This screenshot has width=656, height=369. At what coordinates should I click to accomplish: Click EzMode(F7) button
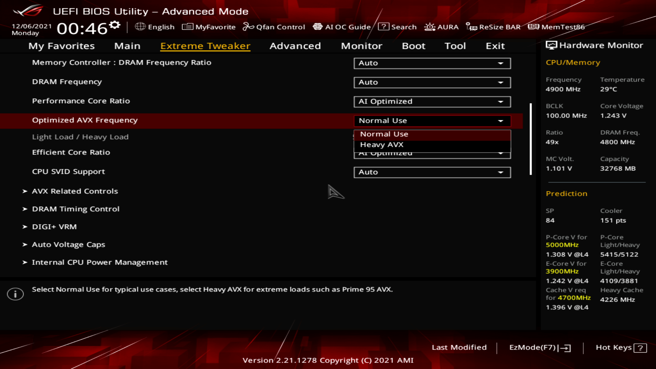click(540, 347)
